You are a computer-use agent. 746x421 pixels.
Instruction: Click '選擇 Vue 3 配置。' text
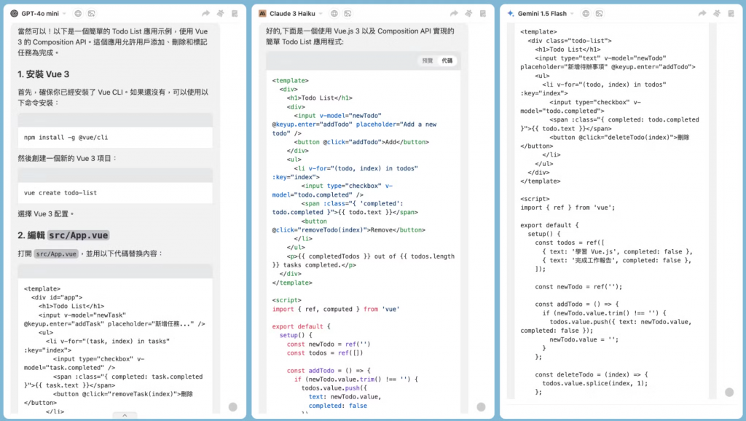point(46,214)
